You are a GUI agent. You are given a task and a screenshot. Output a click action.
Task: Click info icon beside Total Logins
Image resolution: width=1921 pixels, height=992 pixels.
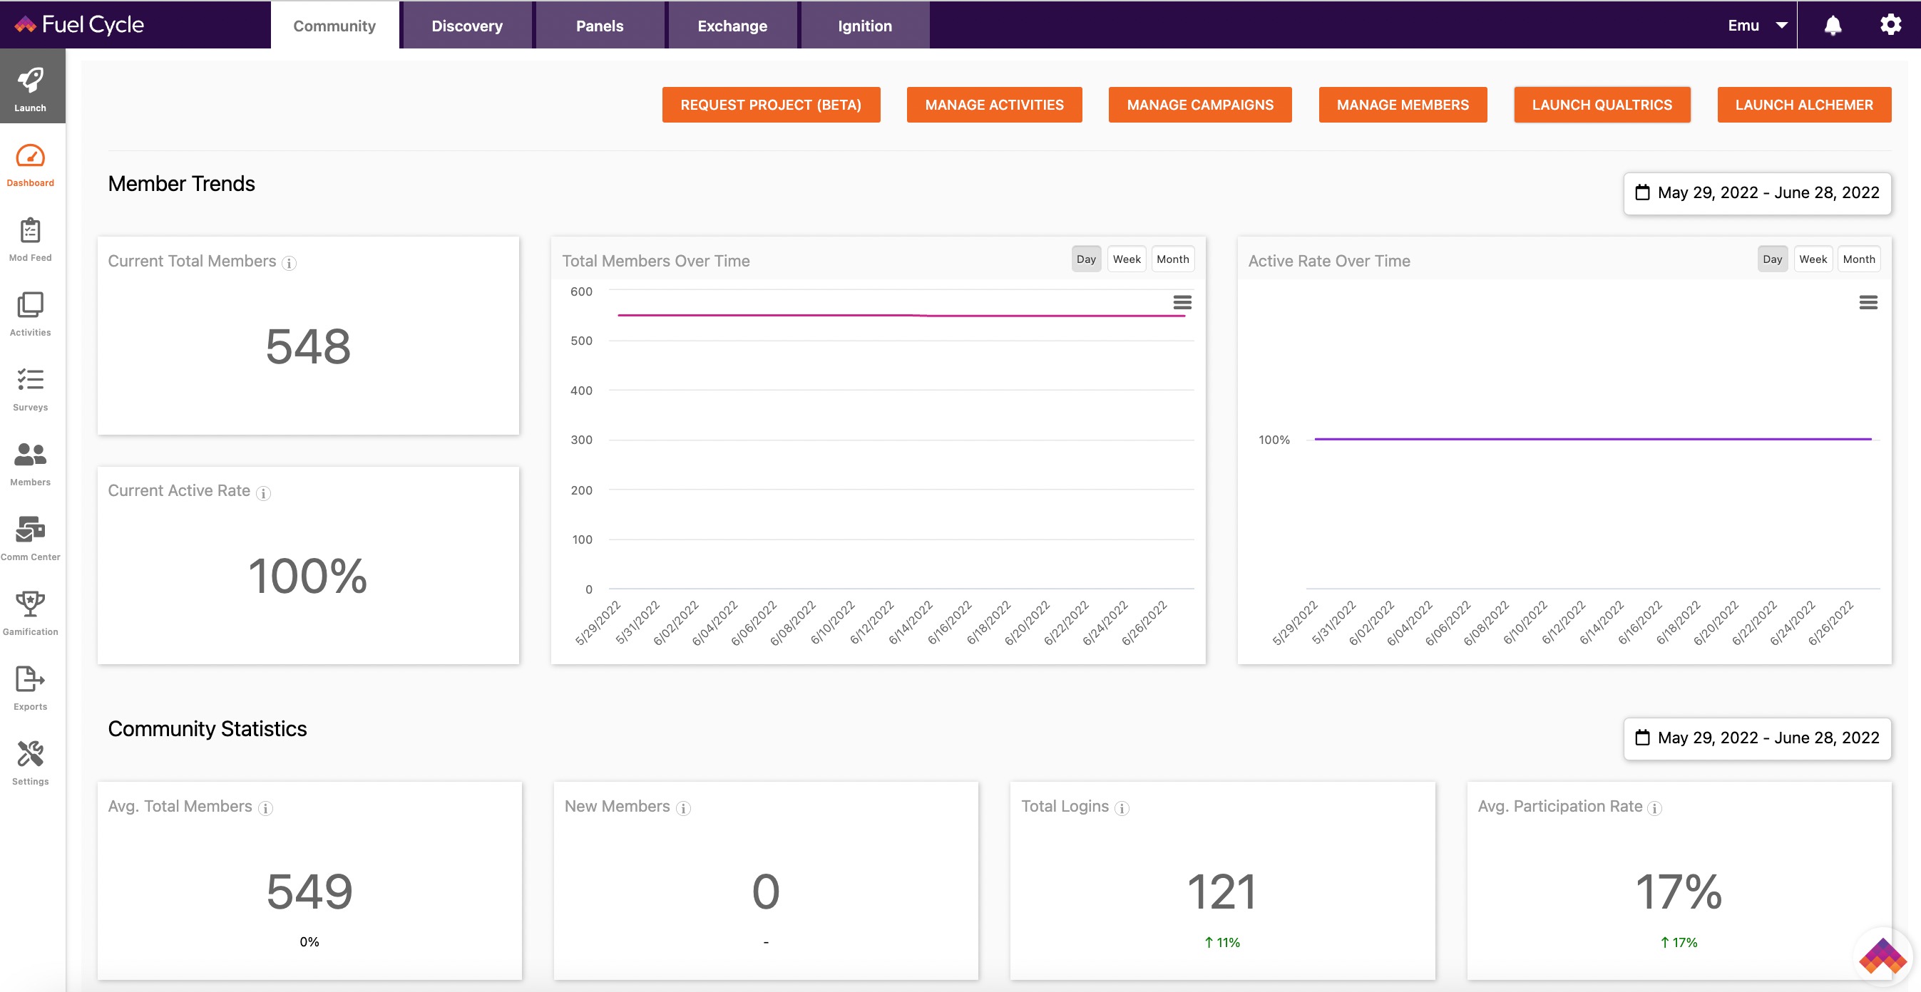(1122, 808)
